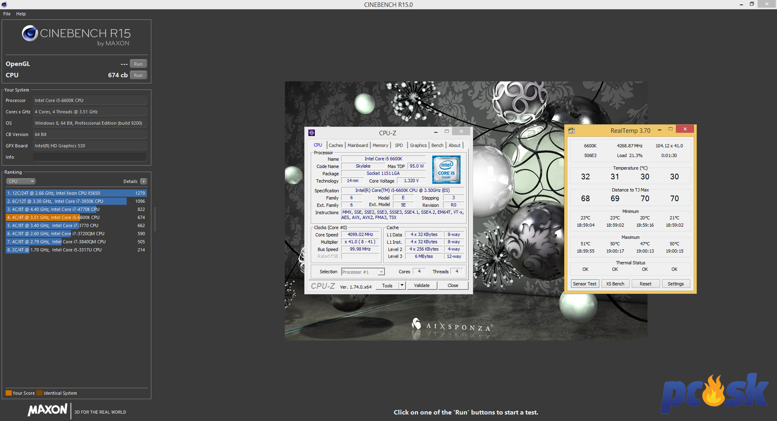Switch to the SPD tab in CPU-Z
The image size is (777, 421).
399,145
